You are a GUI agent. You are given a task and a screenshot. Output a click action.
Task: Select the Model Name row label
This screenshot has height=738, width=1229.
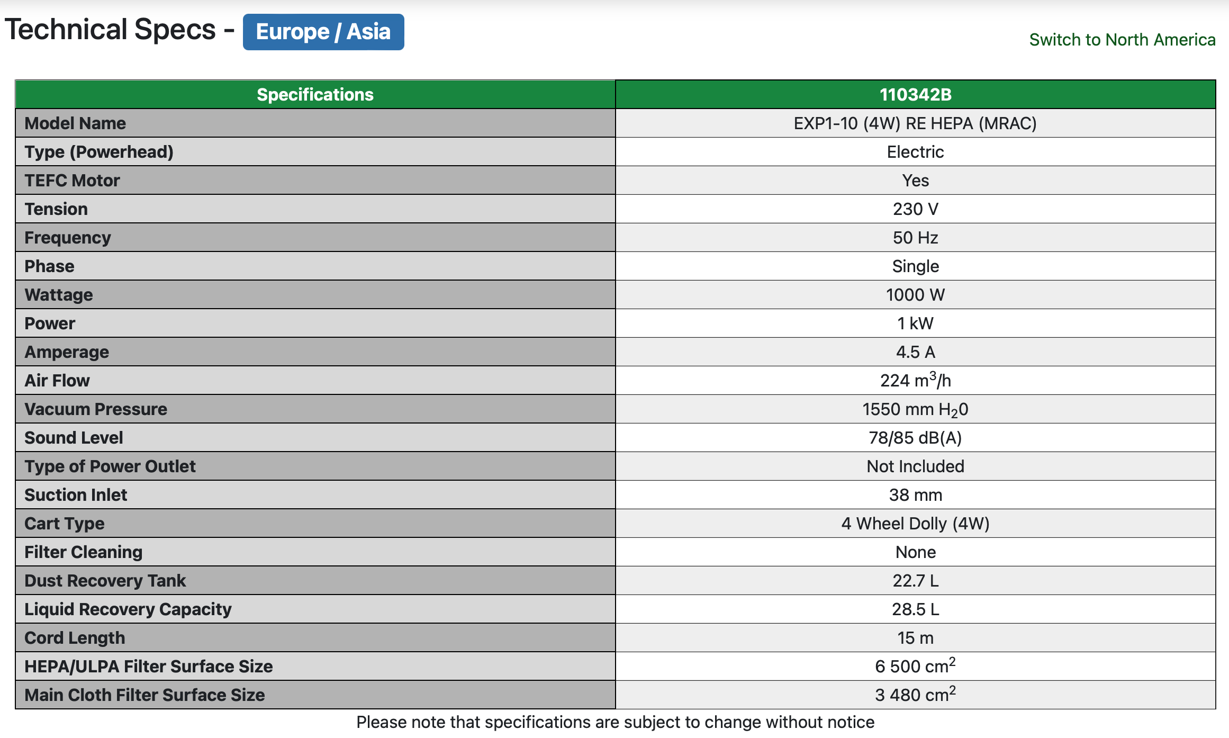click(75, 123)
